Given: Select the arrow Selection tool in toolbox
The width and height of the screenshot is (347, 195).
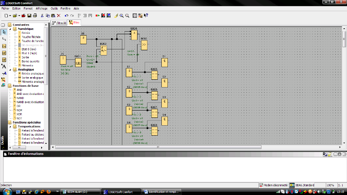Looking at the screenshot, I should (x=4, y=32).
